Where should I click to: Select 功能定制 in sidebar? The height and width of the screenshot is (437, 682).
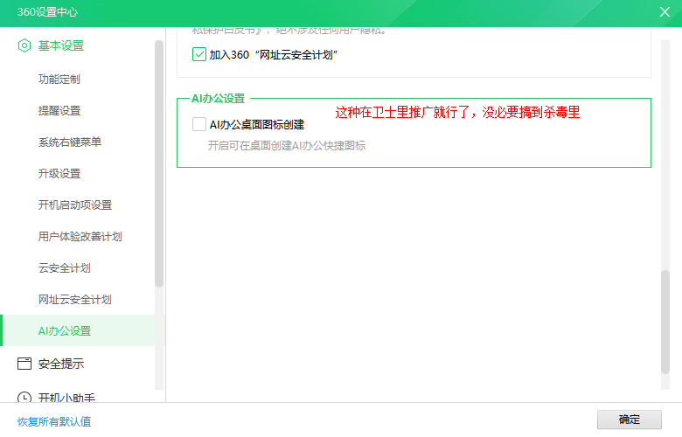(x=59, y=80)
